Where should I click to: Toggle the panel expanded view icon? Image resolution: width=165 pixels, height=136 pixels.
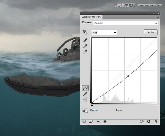click(x=91, y=121)
